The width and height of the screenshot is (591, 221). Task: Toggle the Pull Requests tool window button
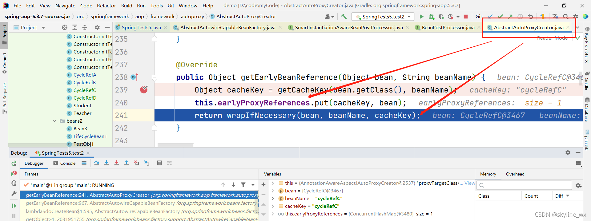[x=5, y=98]
